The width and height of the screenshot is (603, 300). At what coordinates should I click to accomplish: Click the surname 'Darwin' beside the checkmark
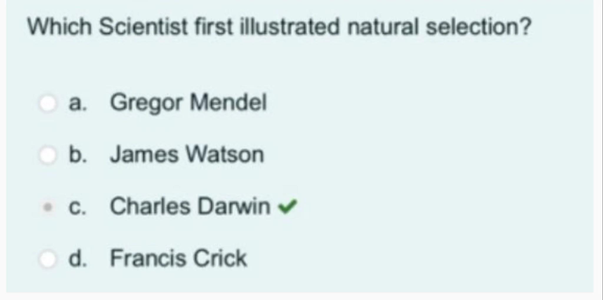[234, 206]
